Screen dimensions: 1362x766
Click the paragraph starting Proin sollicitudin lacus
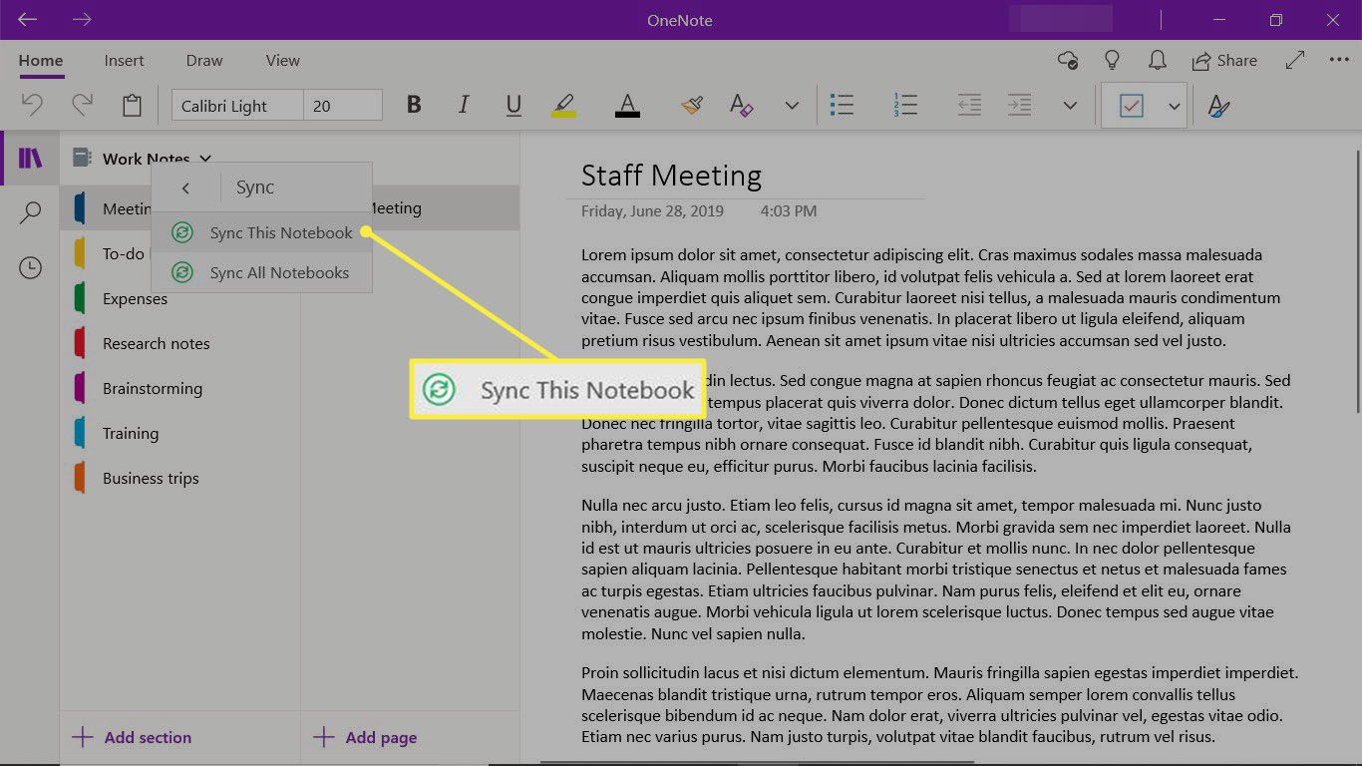(x=938, y=705)
